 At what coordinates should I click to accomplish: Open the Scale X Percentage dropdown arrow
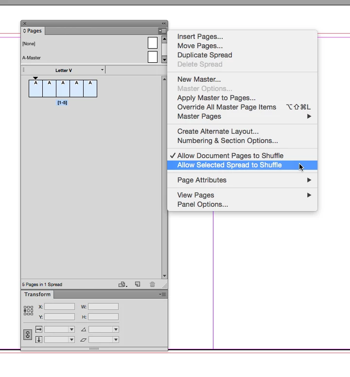(71, 329)
